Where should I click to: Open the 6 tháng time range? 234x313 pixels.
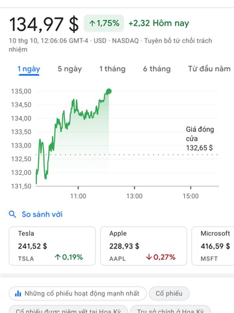157,69
